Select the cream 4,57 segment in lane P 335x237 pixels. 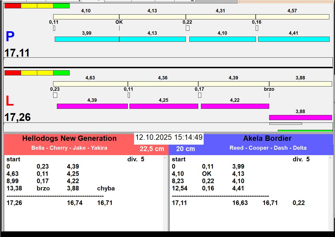pos(292,17)
